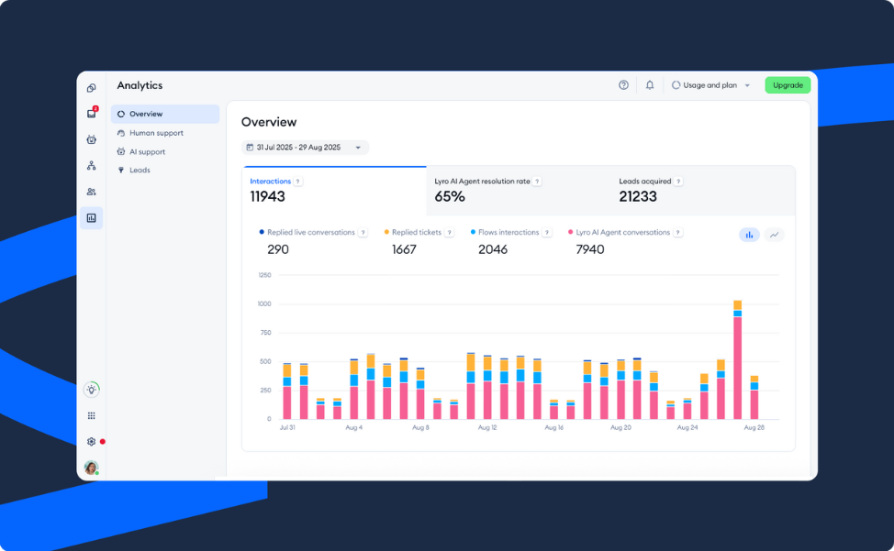Viewport: 894px width, 551px height.
Task: Switch to line chart view
Action: pos(774,235)
